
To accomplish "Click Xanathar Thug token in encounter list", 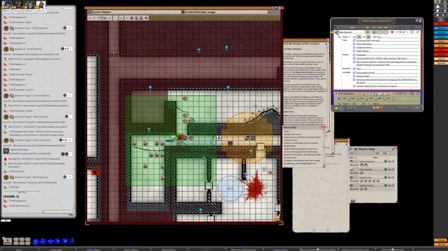I will (351, 177).
